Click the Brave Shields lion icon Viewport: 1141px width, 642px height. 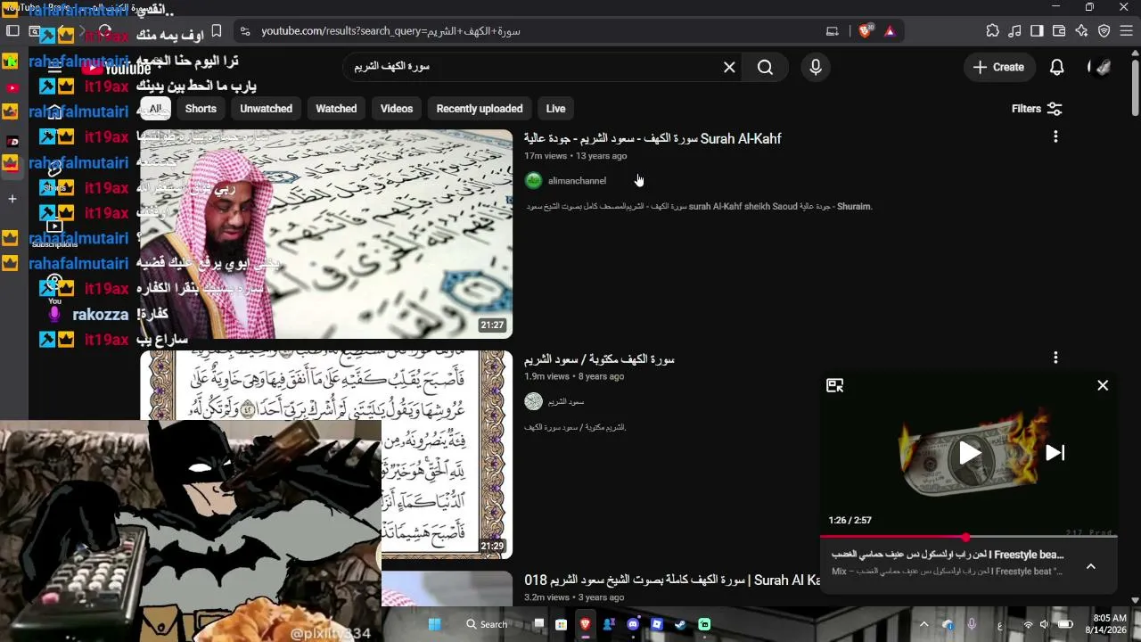[x=865, y=31]
